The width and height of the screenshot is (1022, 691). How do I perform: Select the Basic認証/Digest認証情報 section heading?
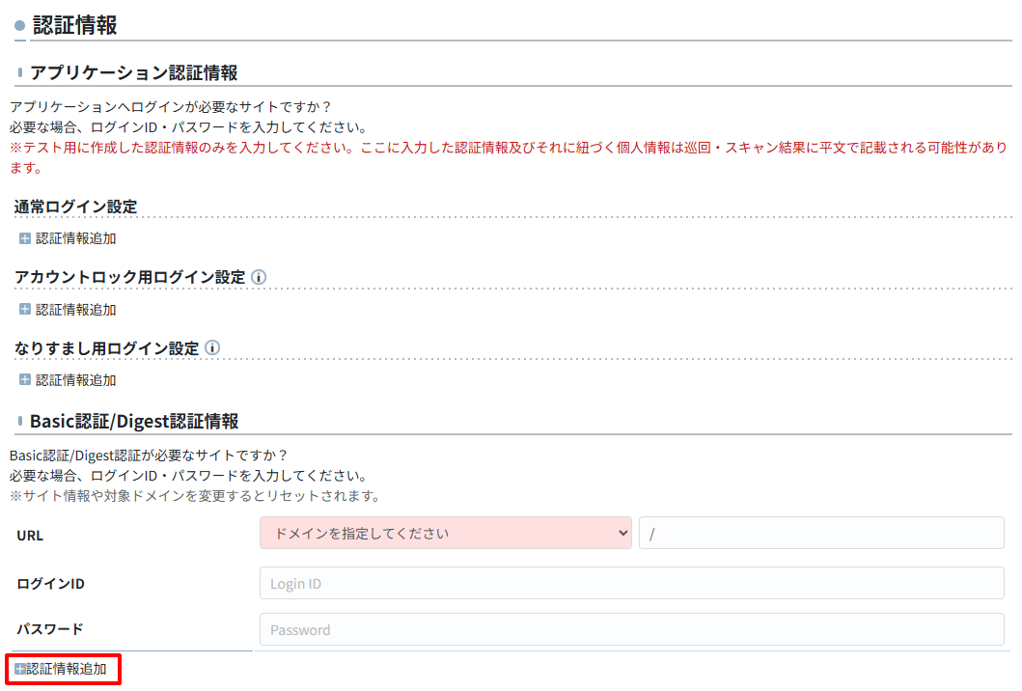(x=134, y=421)
